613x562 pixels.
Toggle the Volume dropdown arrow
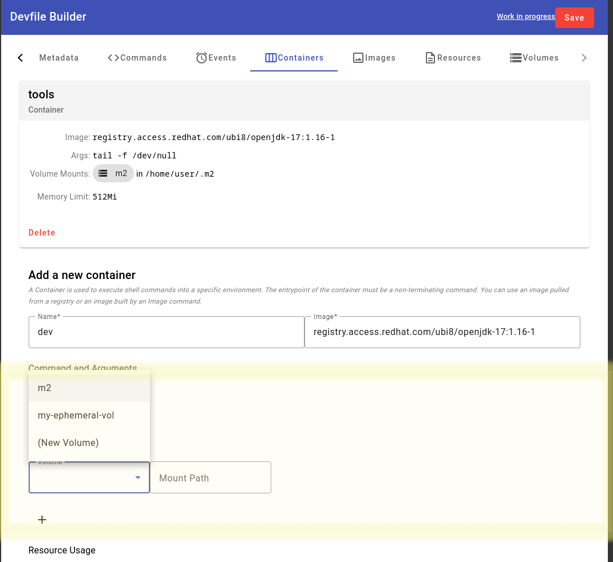coord(137,478)
